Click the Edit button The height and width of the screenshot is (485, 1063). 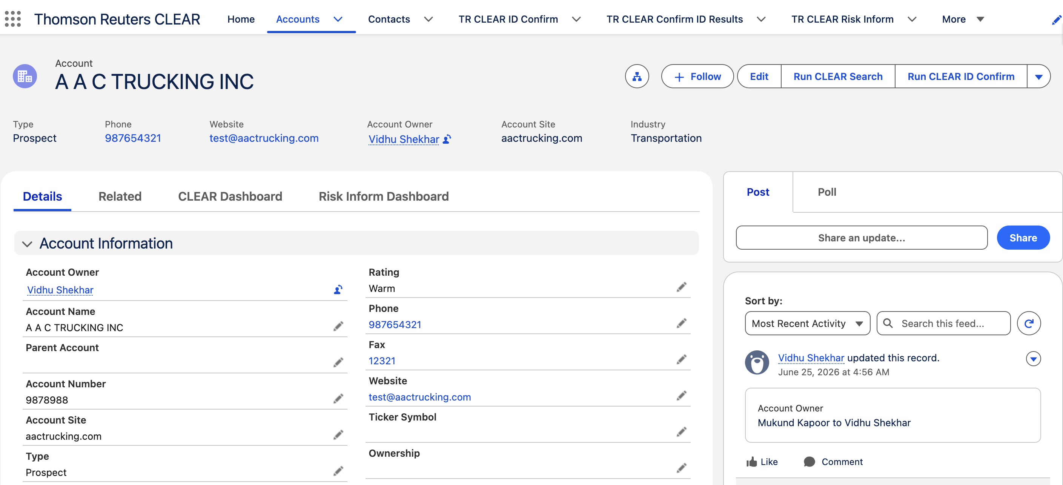759,76
